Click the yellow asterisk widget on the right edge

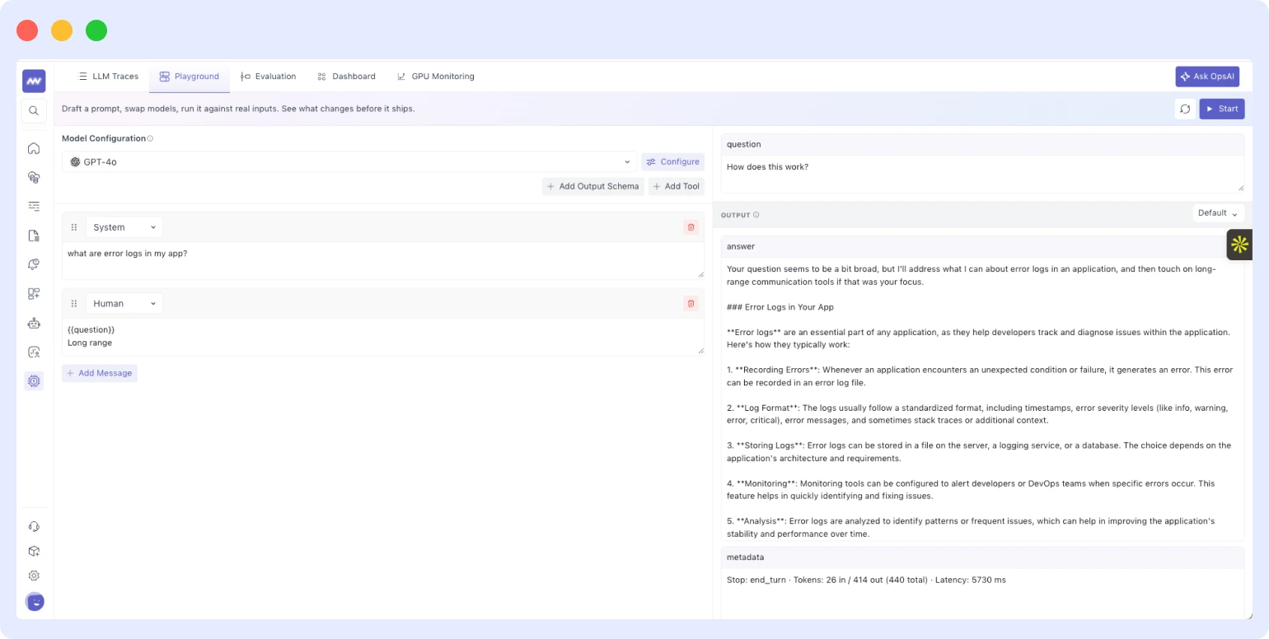click(1239, 245)
